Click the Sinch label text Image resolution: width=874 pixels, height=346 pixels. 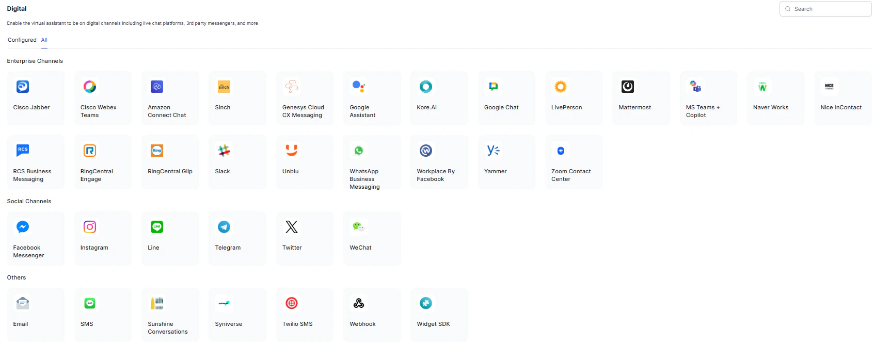(223, 107)
